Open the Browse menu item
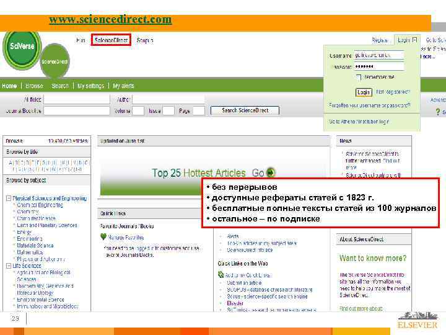446x335 pixels. (34, 86)
